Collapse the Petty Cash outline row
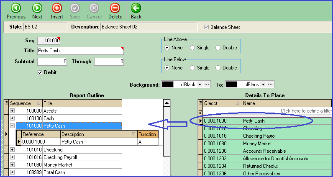This screenshot has height=177, width=333. point(12,126)
